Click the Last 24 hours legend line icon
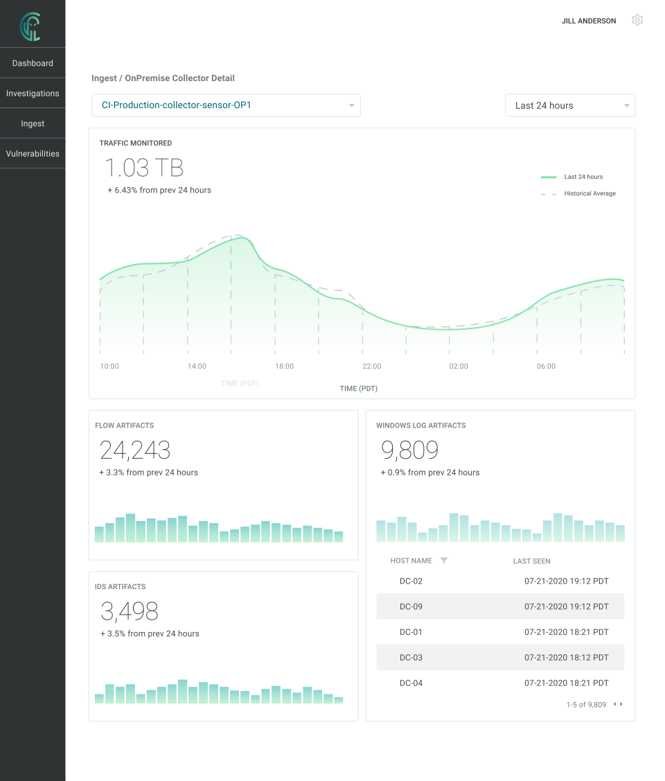Image resolution: width=665 pixels, height=781 pixels. pyautogui.click(x=547, y=177)
